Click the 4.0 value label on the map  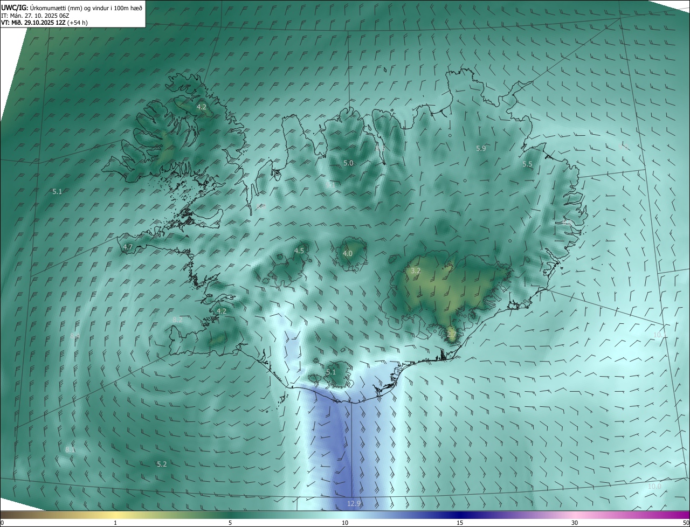coord(348,253)
